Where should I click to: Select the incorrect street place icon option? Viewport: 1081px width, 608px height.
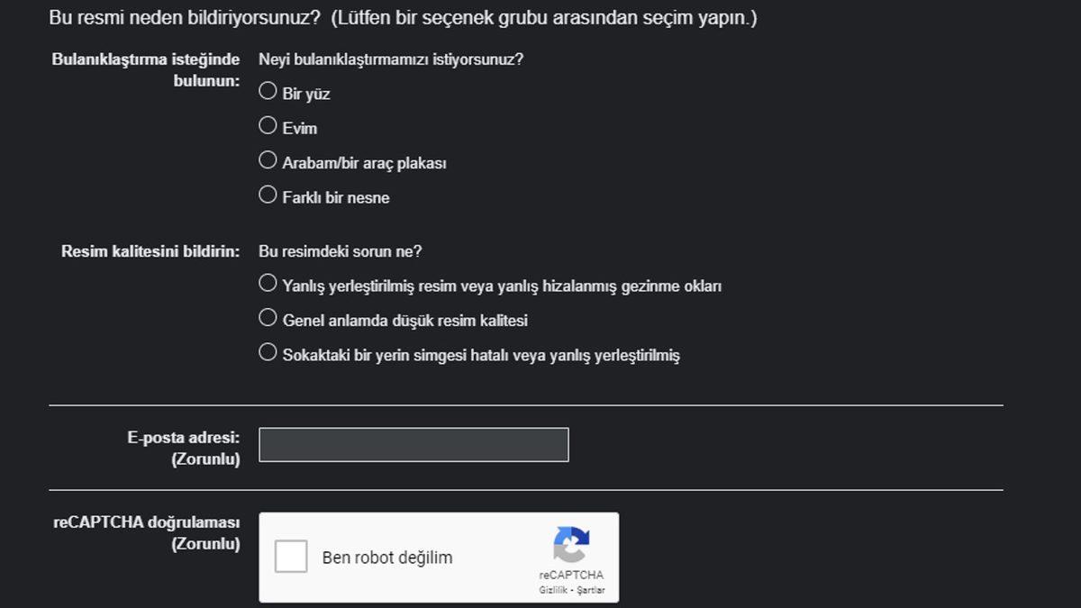[268, 351]
